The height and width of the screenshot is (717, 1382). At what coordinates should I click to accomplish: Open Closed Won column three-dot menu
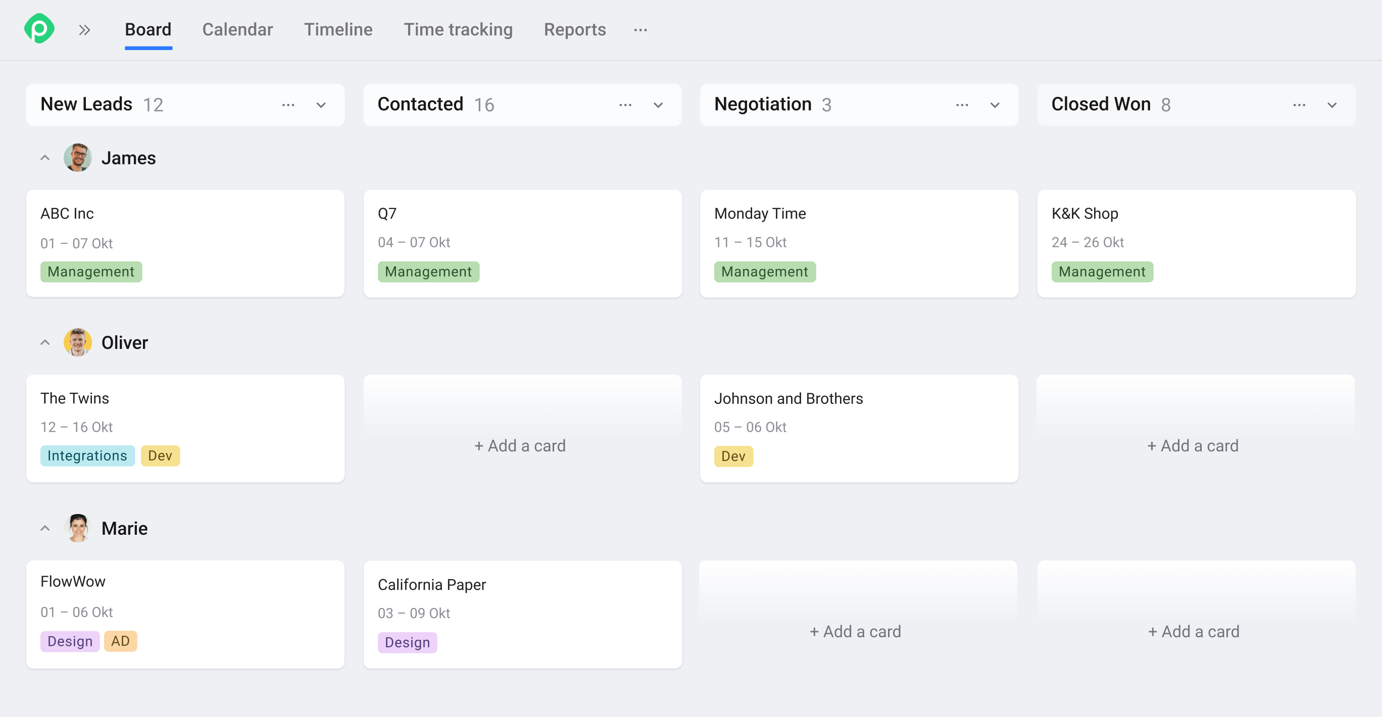(1299, 105)
